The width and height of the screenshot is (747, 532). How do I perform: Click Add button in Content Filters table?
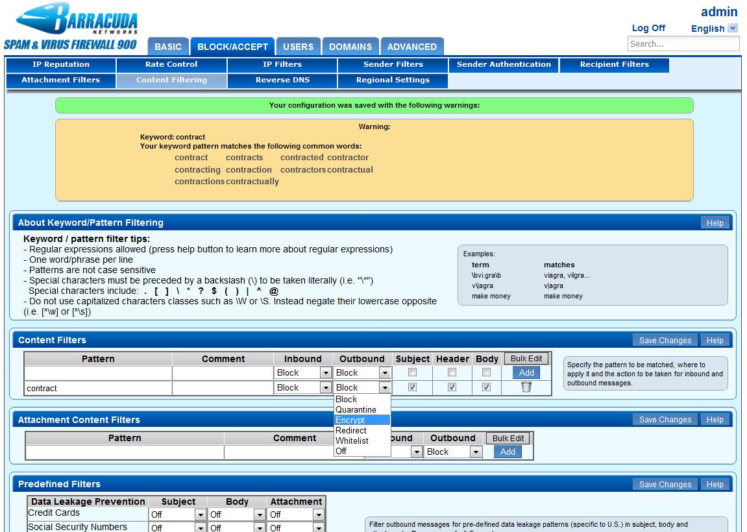tap(526, 372)
